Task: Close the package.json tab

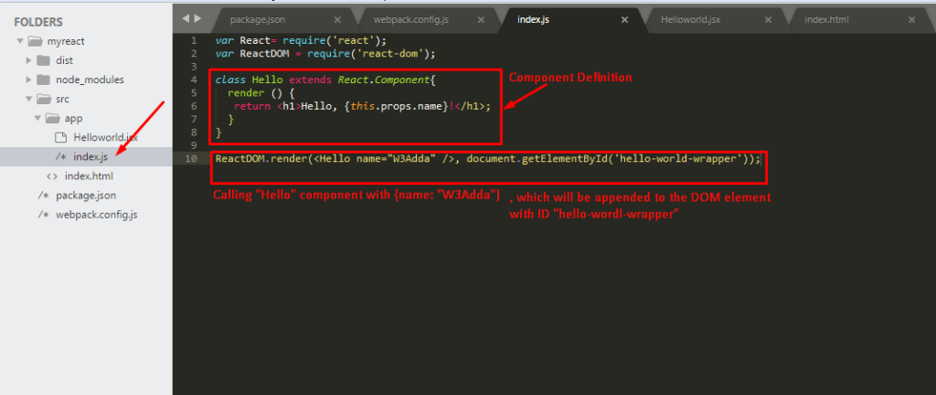Action: (x=338, y=20)
